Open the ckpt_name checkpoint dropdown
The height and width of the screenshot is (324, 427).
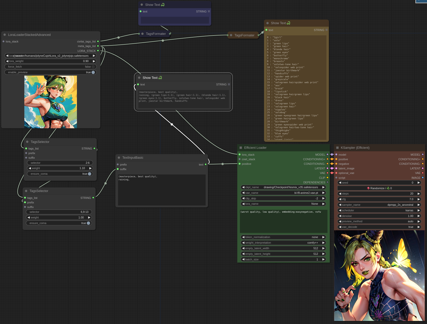pos(283,187)
